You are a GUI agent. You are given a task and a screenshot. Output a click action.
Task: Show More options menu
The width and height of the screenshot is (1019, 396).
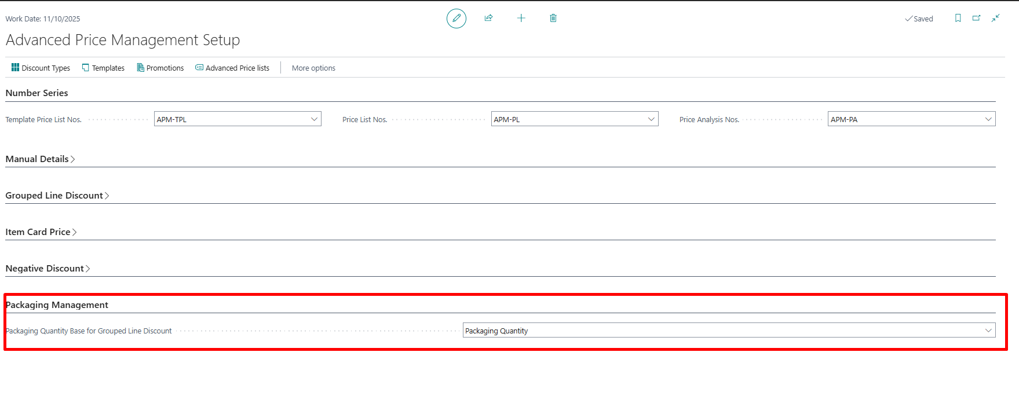(313, 68)
